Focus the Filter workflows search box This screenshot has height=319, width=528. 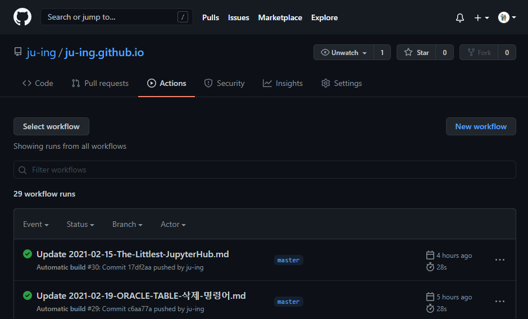tap(265, 170)
